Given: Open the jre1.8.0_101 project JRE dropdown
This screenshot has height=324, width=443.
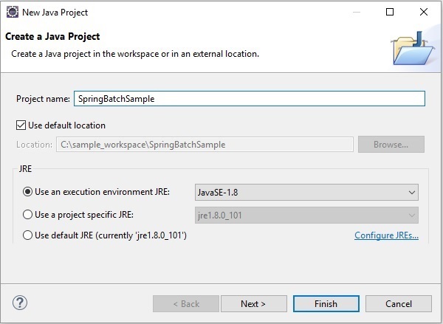Looking at the screenshot, I should pos(306,215).
